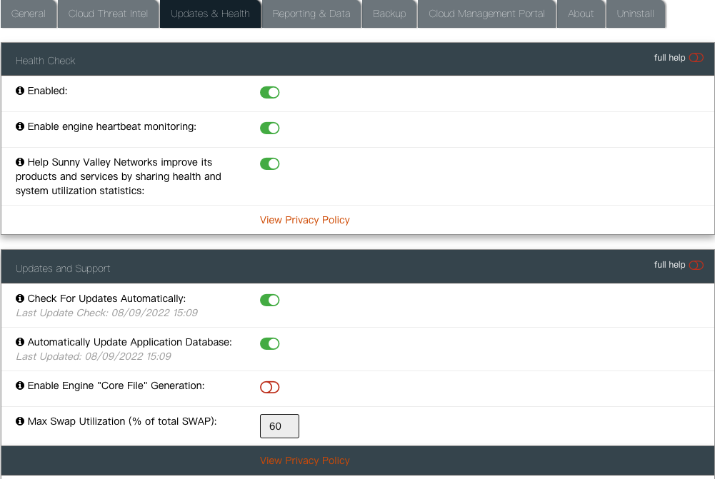
Task: Click info icon next to Health Check Enabled
Action: [x=20, y=91]
